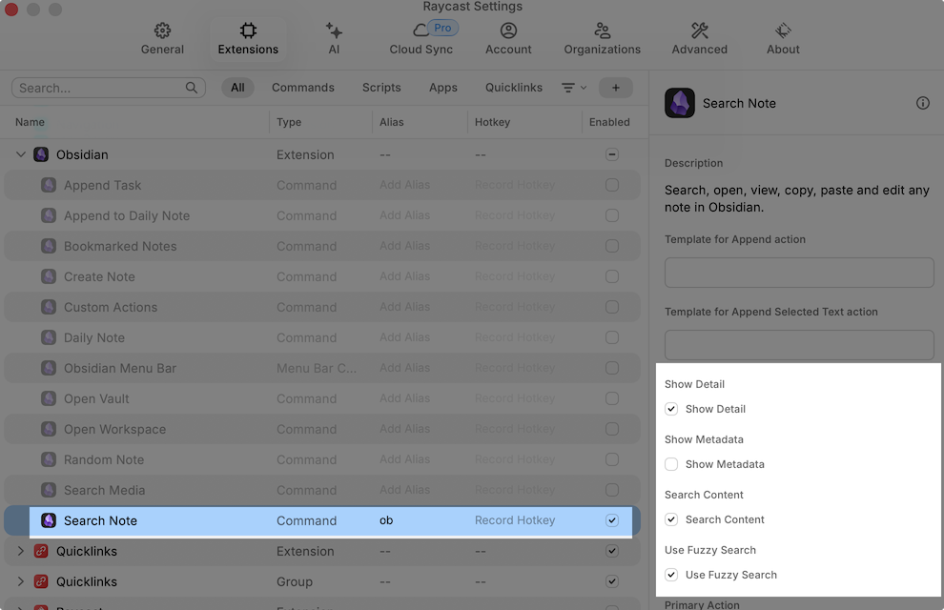Filter list by Commands
The width and height of the screenshot is (944, 610).
pos(302,88)
